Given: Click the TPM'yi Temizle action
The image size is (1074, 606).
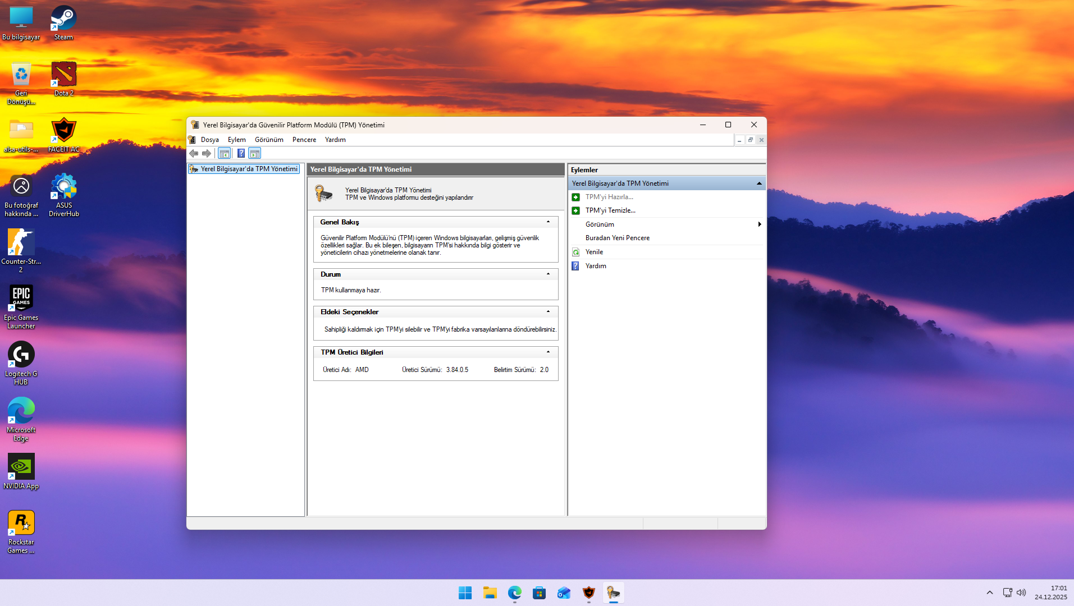Looking at the screenshot, I should (x=610, y=210).
